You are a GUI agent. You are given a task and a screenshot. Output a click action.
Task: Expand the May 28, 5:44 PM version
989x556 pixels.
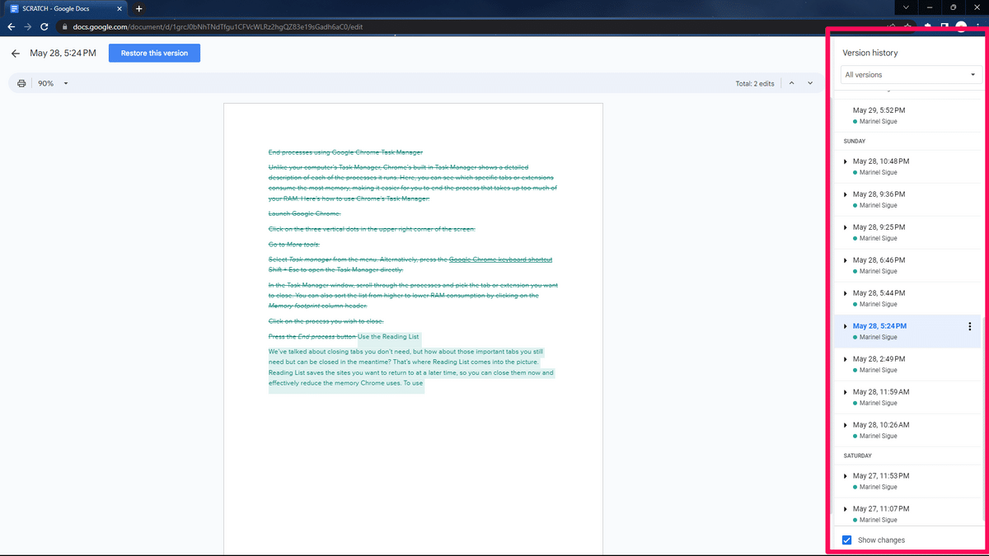846,293
